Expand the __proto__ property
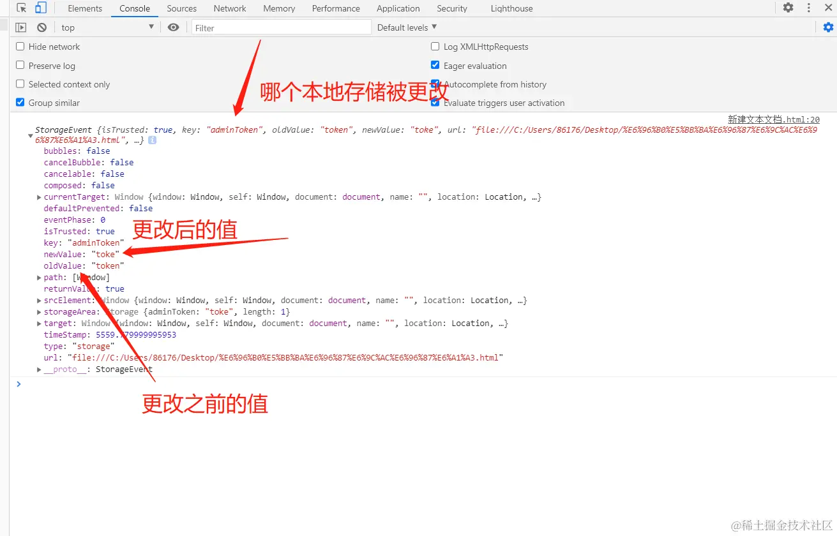 pos(40,369)
